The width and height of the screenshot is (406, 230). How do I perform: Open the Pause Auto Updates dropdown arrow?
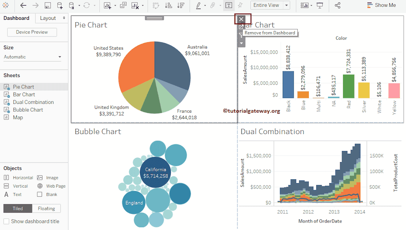[x=79, y=6]
